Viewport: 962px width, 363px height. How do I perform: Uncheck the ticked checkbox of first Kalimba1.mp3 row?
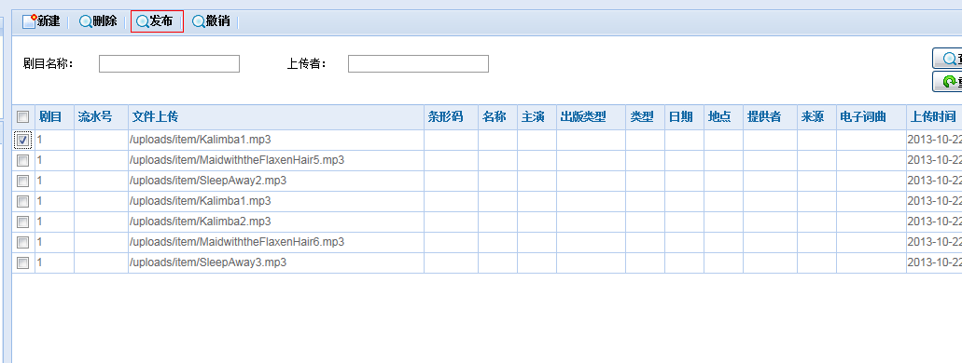coord(22,141)
